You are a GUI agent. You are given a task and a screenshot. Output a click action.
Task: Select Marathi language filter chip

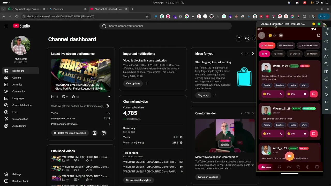click(x=312, y=54)
